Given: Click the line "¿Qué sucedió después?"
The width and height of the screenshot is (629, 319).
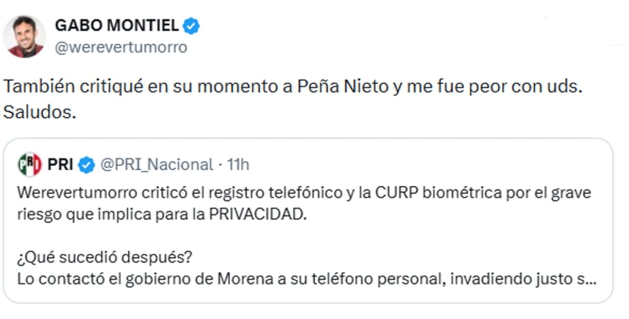Looking at the screenshot, I should (107, 257).
